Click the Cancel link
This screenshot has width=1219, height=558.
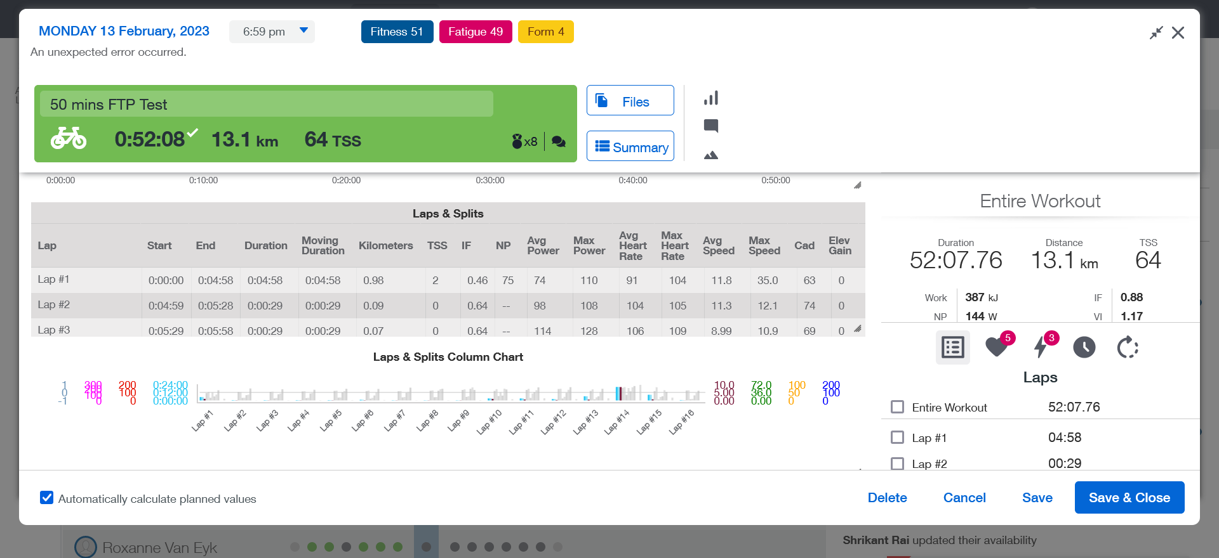tap(964, 498)
